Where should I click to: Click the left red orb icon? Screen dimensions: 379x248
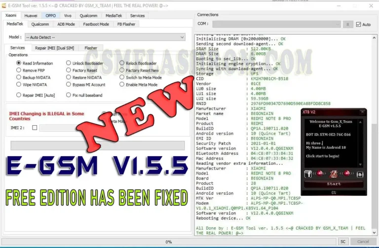pyautogui.click(x=320, y=174)
